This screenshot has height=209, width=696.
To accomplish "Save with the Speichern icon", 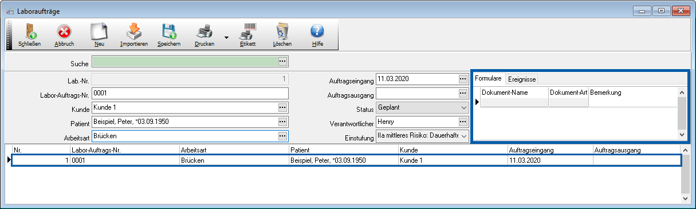I will click(169, 35).
